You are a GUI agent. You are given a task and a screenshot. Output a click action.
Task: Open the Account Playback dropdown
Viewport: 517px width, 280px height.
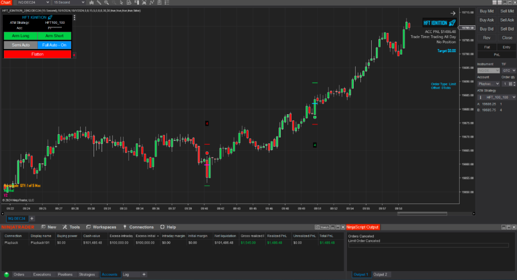coord(489,84)
